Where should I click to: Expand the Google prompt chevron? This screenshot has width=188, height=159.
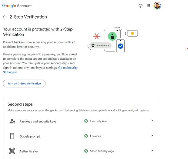point(152,136)
